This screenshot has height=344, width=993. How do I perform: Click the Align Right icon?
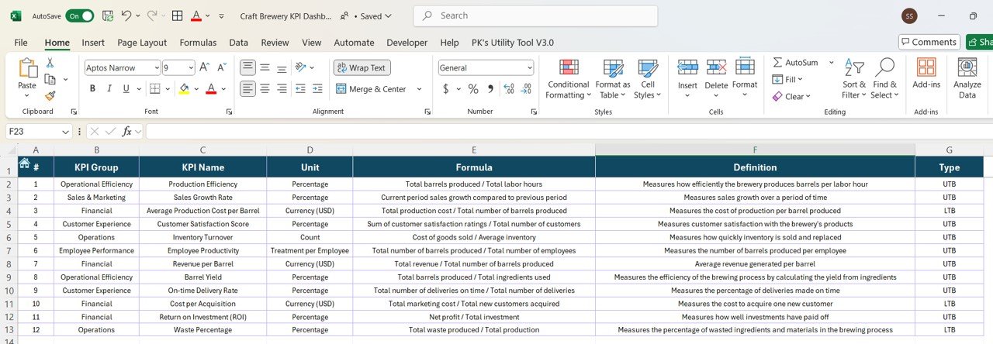282,89
